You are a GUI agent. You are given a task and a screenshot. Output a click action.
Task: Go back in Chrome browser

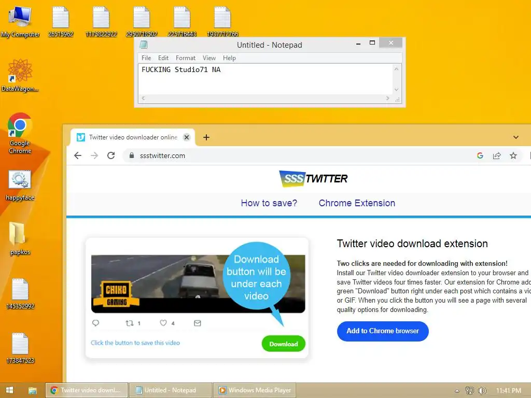click(78, 155)
